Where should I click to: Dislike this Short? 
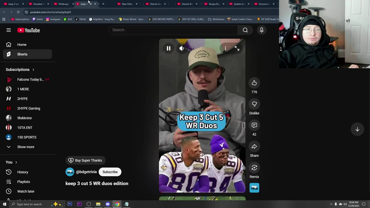click(254, 104)
